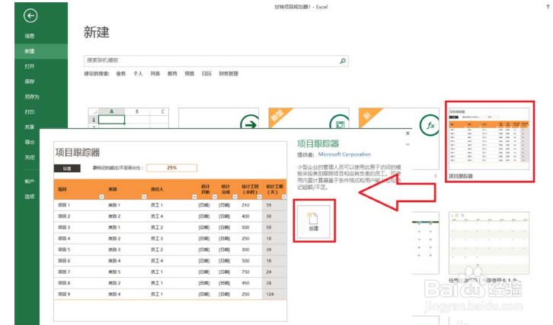
Task: Click 关闭 in the sidebar
Action: pyautogui.click(x=30, y=158)
